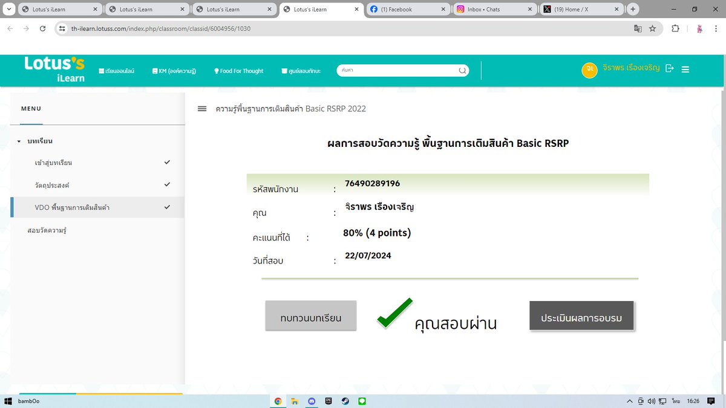Open Epic Games launcher from taskbar

pos(329,401)
